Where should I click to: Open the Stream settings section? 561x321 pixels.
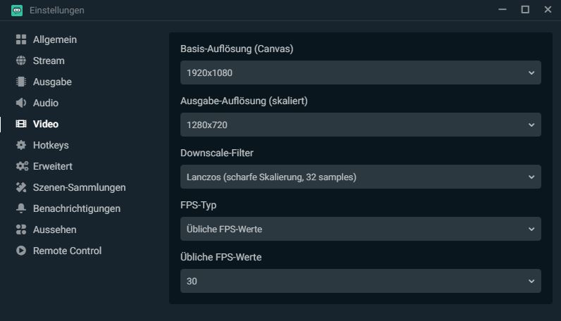tap(49, 61)
